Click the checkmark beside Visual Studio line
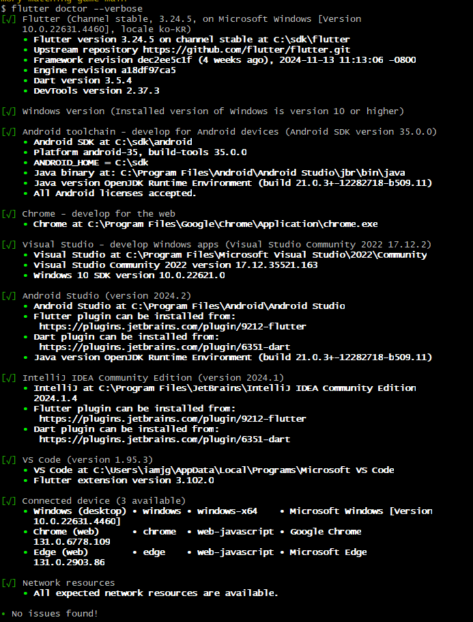 click(x=9, y=245)
